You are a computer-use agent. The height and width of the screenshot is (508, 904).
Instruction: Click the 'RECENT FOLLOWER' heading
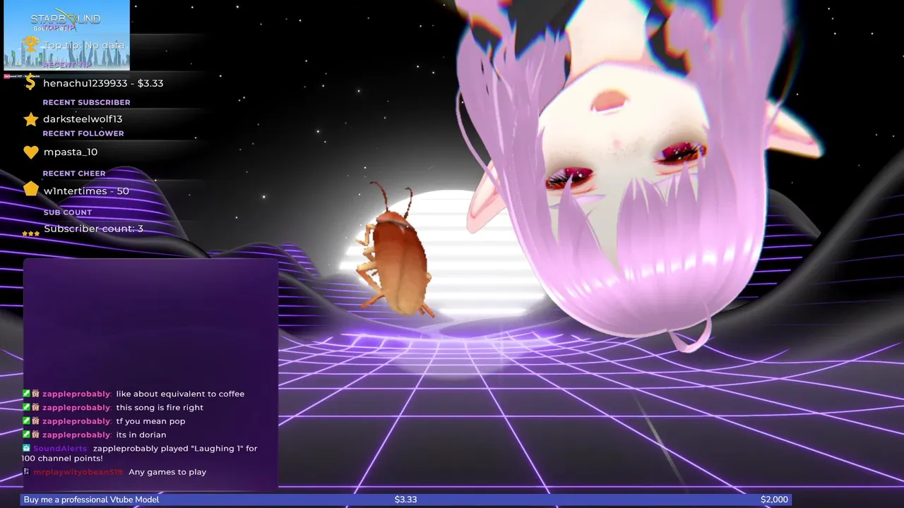83,133
